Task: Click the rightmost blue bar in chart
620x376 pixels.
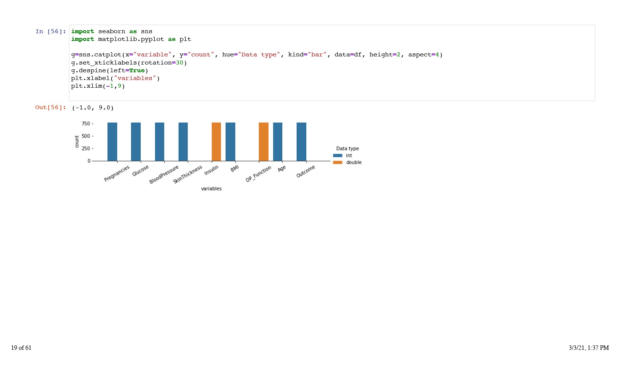Action: (301, 142)
